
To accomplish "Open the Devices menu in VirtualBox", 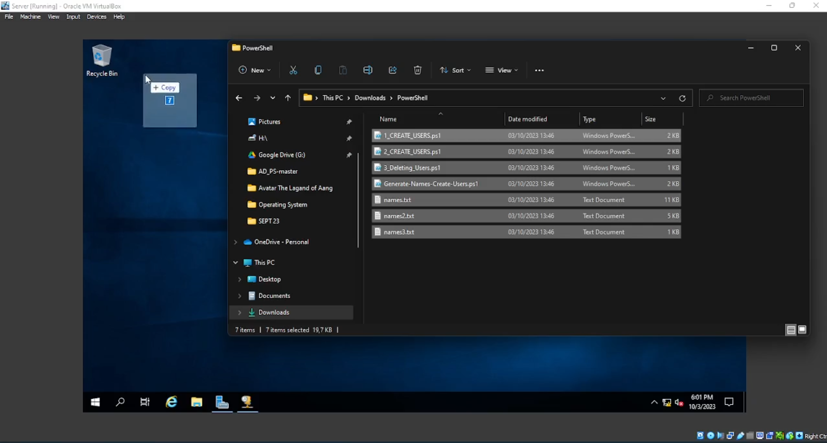I will click(96, 17).
